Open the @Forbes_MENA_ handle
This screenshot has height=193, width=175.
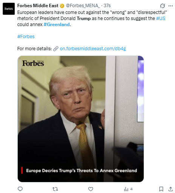pyautogui.click(x=83, y=6)
